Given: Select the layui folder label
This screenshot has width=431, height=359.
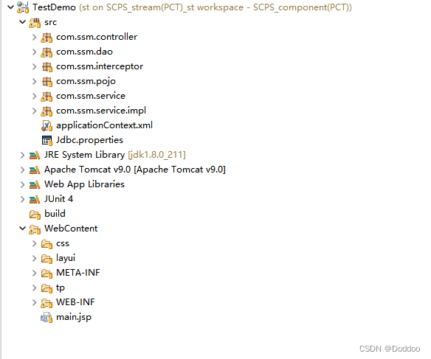Looking at the screenshot, I should coord(66,258).
